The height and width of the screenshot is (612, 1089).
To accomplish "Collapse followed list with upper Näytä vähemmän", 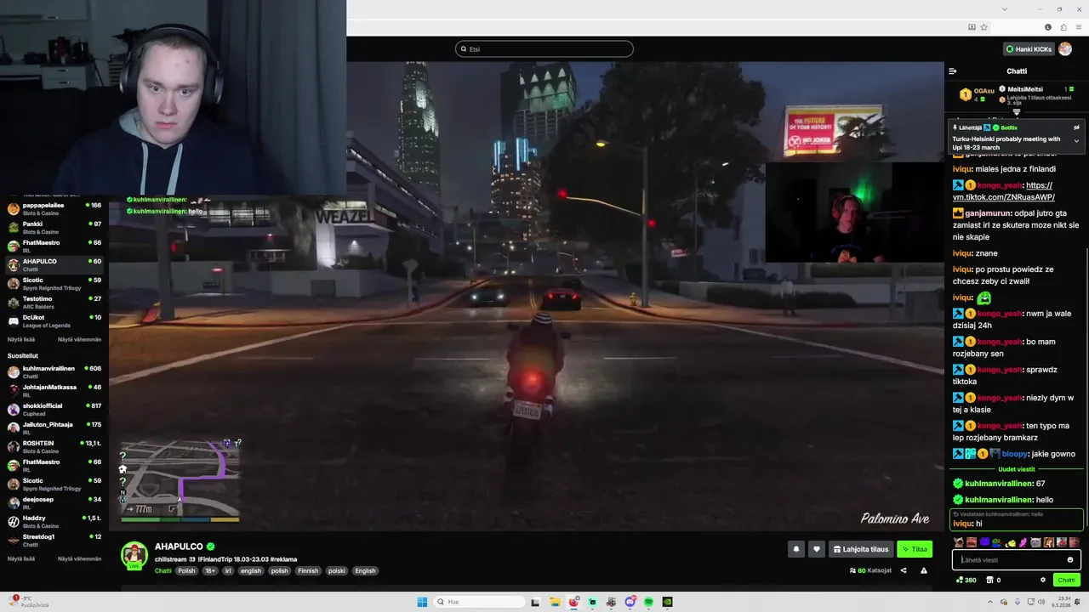I will pos(79,339).
